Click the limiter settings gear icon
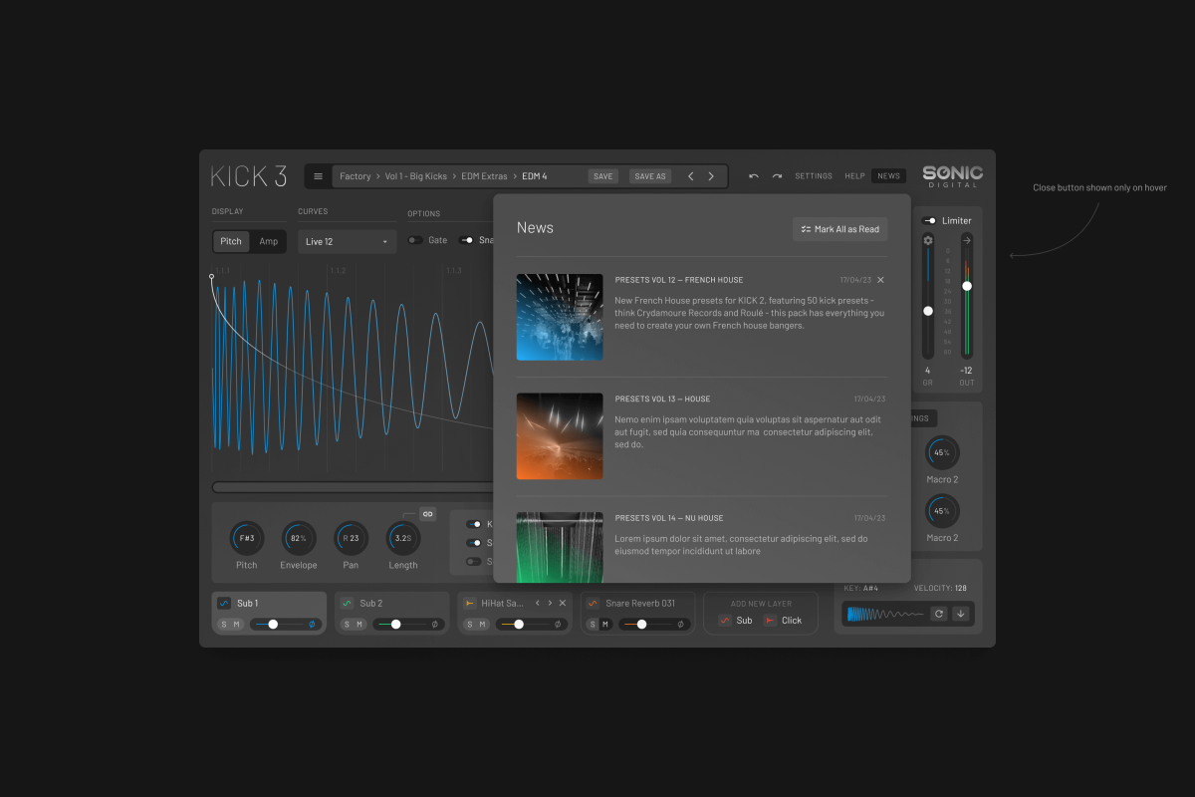The height and width of the screenshot is (797, 1195). pyautogui.click(x=928, y=240)
